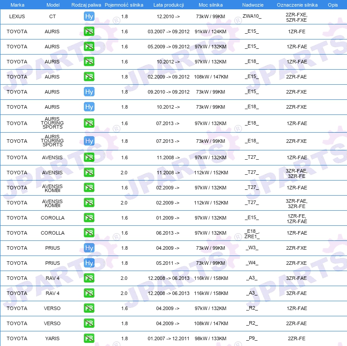The height and width of the screenshot is (346, 347).
Task: Select the LEXUS brand cell
Action: point(17,16)
